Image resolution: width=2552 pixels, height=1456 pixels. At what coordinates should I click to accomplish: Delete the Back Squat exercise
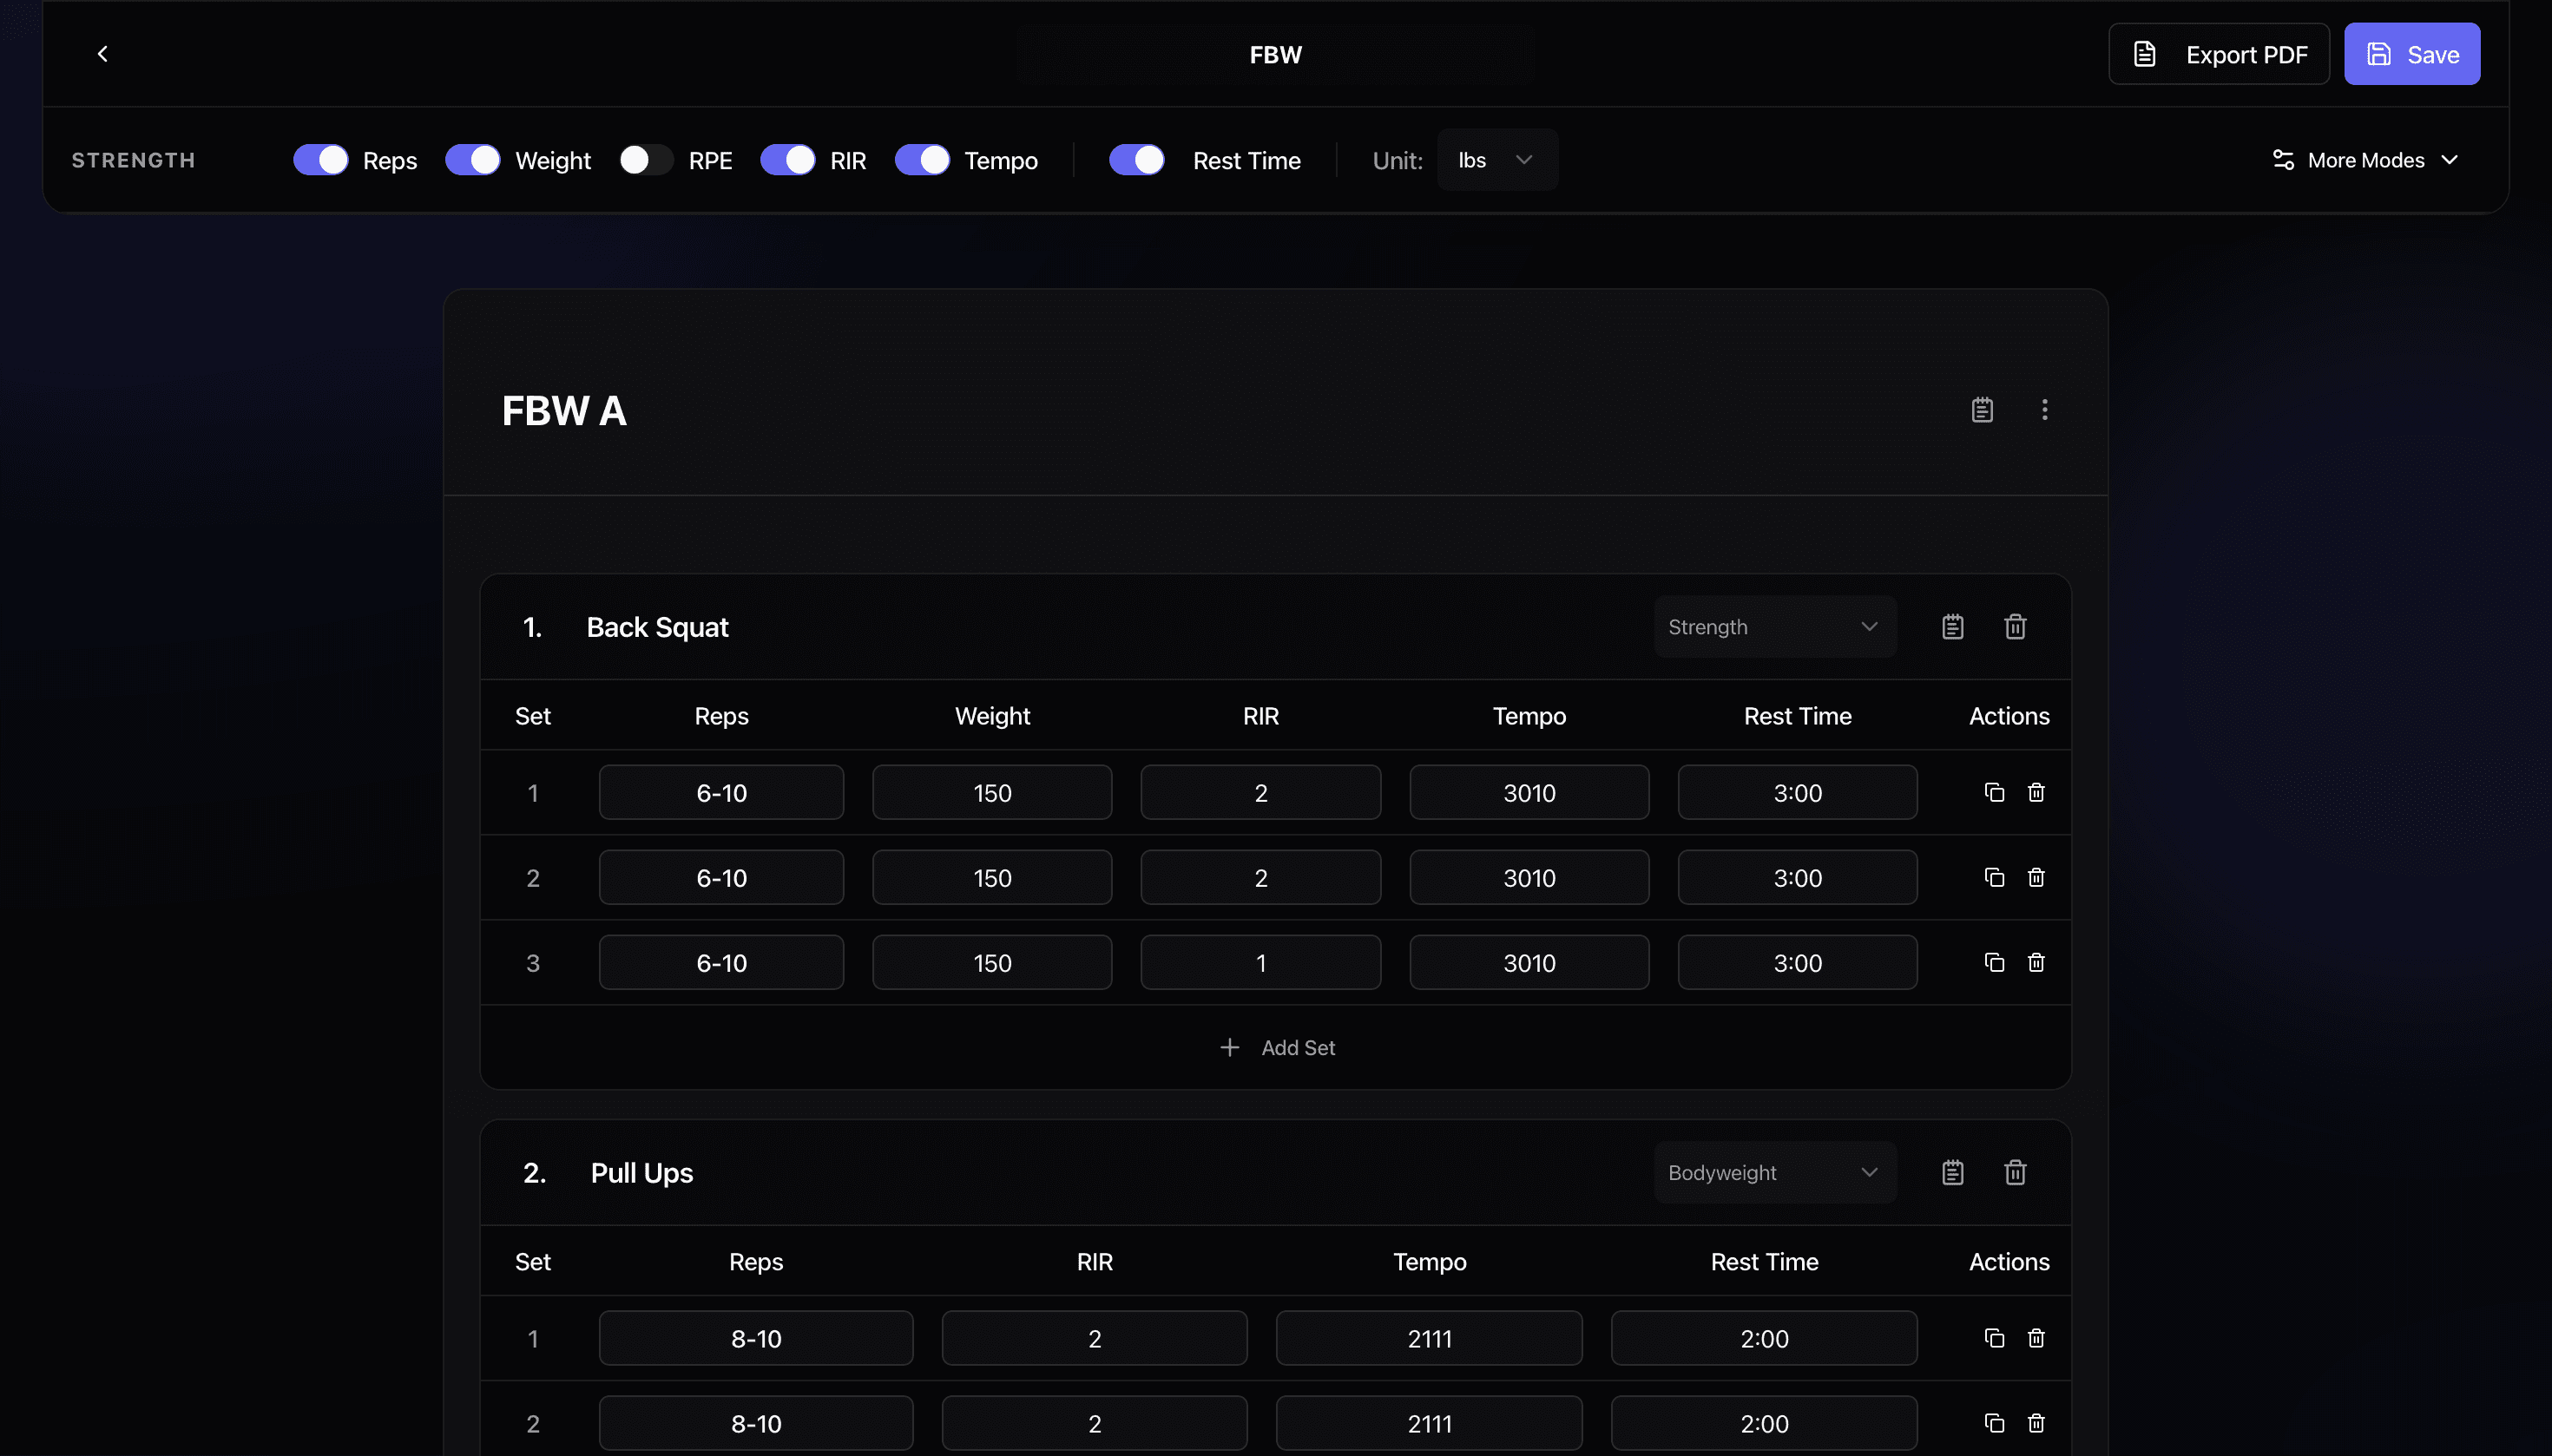[2015, 627]
